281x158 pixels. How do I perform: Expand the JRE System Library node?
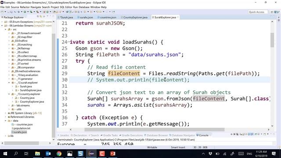(x=6, y=113)
